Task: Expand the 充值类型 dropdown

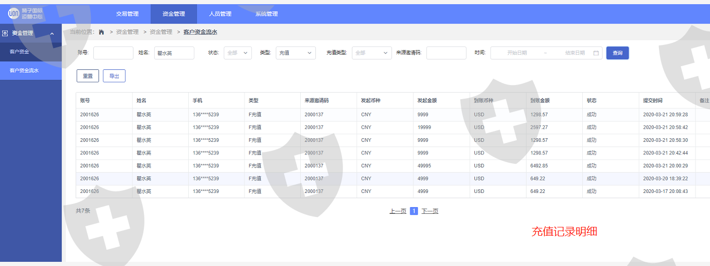Action: (x=372, y=53)
